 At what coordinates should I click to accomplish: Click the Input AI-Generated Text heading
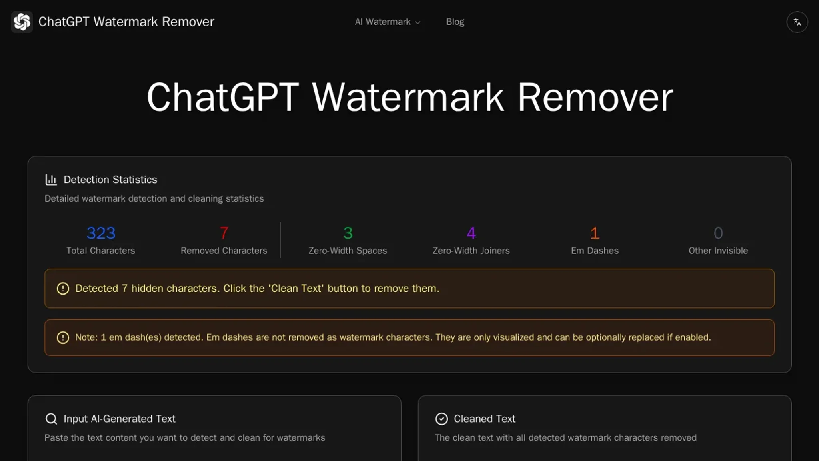tap(119, 419)
